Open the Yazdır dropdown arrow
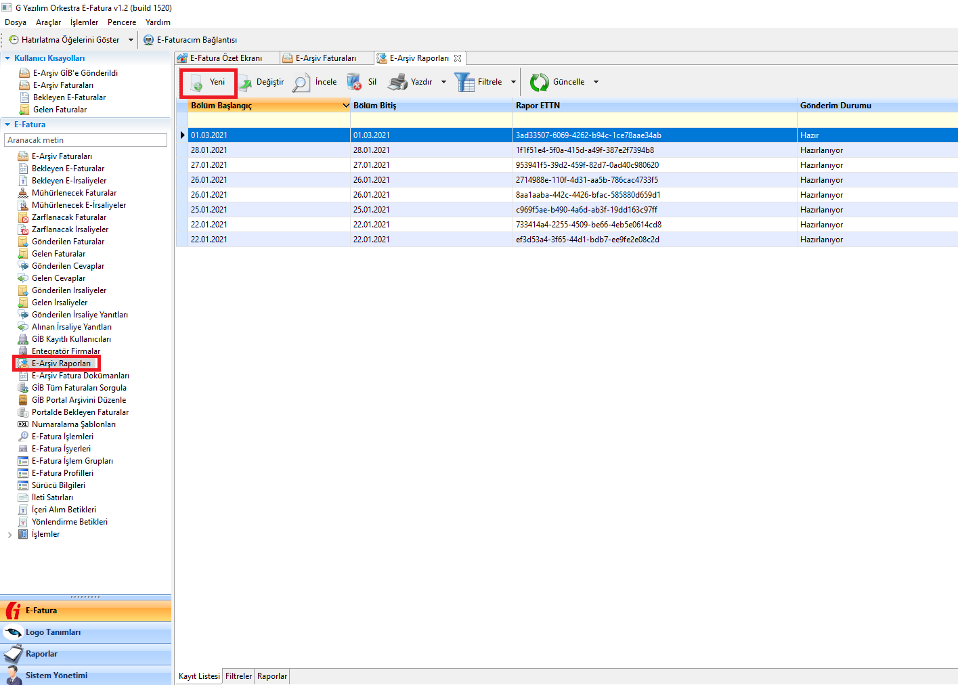Viewport: 958px width, 685px height. tap(444, 82)
